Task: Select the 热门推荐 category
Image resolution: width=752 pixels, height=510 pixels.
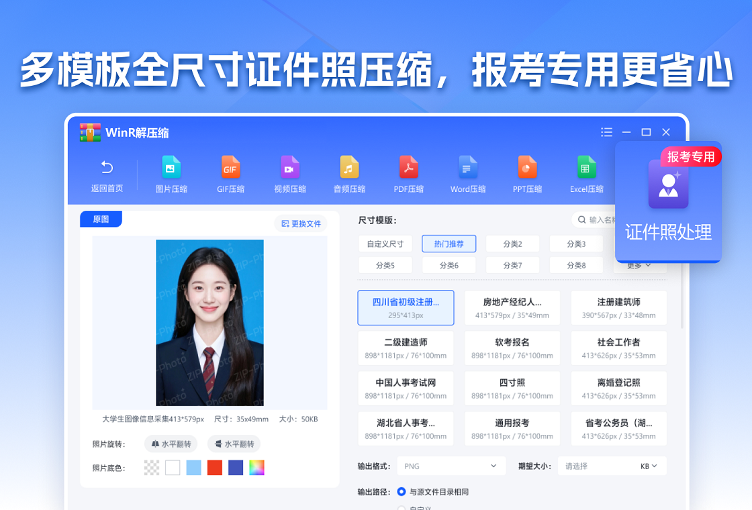Action: tap(449, 244)
